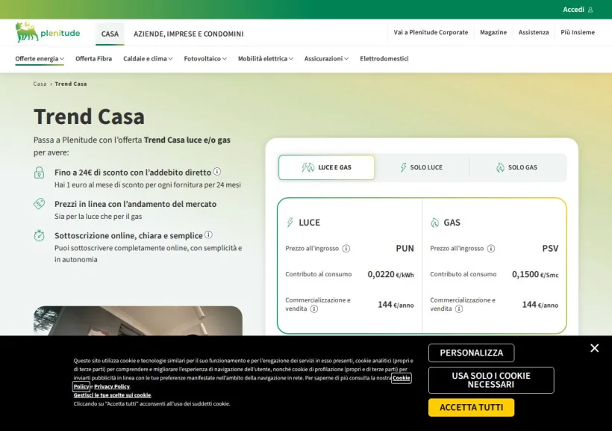Click info icon for GAS Prezzo all'ingrosso
Screen dimensions: 612x431
[491, 249]
